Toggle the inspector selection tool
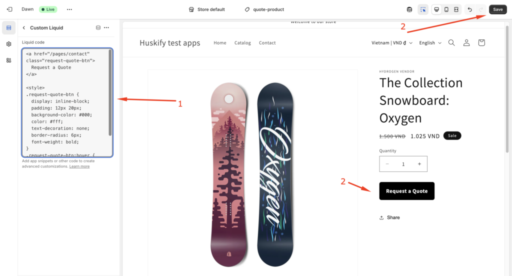Screen dimensions: 512x276 423,9
